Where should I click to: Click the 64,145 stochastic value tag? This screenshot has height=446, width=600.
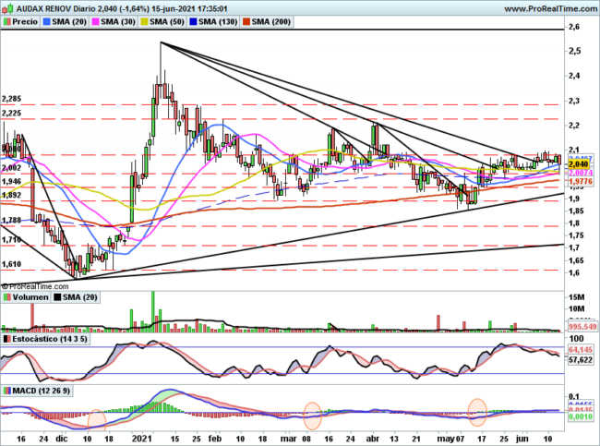click(x=581, y=350)
